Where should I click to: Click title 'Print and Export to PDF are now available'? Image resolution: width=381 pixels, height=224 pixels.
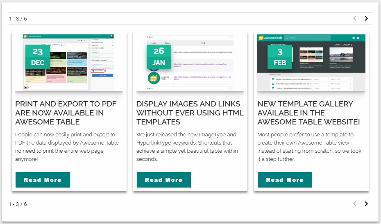coord(66,113)
